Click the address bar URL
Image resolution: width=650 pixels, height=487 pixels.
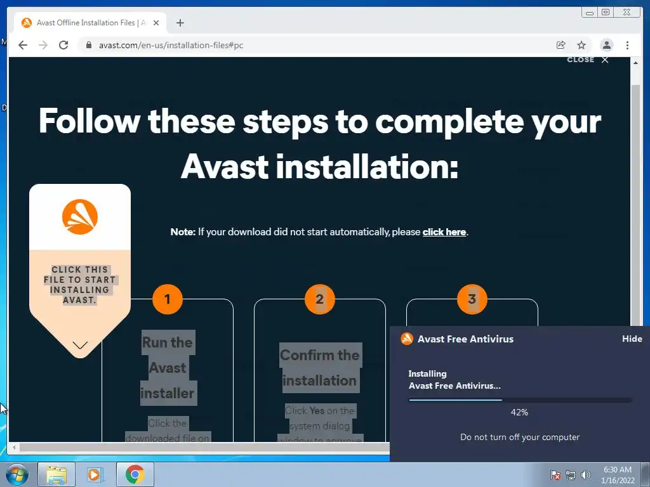coord(171,45)
